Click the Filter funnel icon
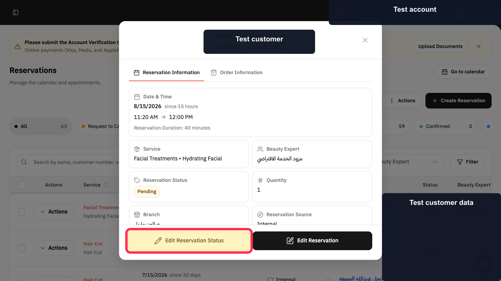The width and height of the screenshot is (501, 281). click(x=460, y=162)
